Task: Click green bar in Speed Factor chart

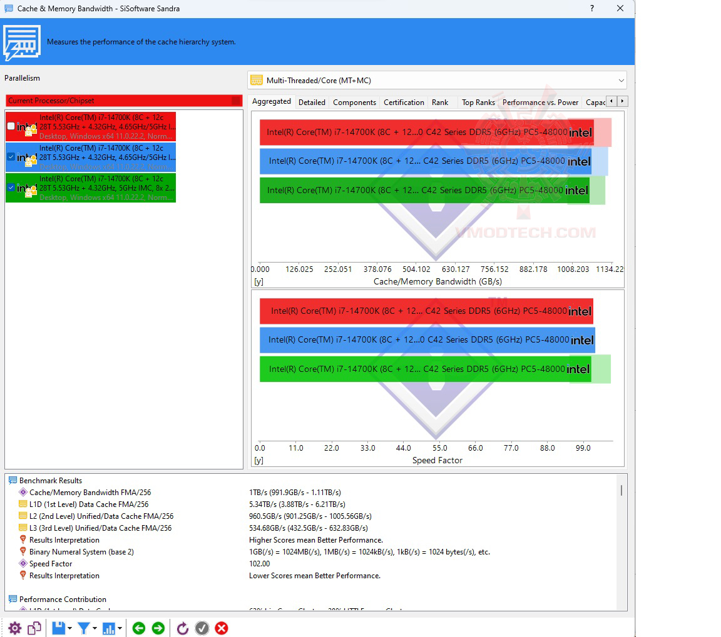Action: tap(425, 369)
